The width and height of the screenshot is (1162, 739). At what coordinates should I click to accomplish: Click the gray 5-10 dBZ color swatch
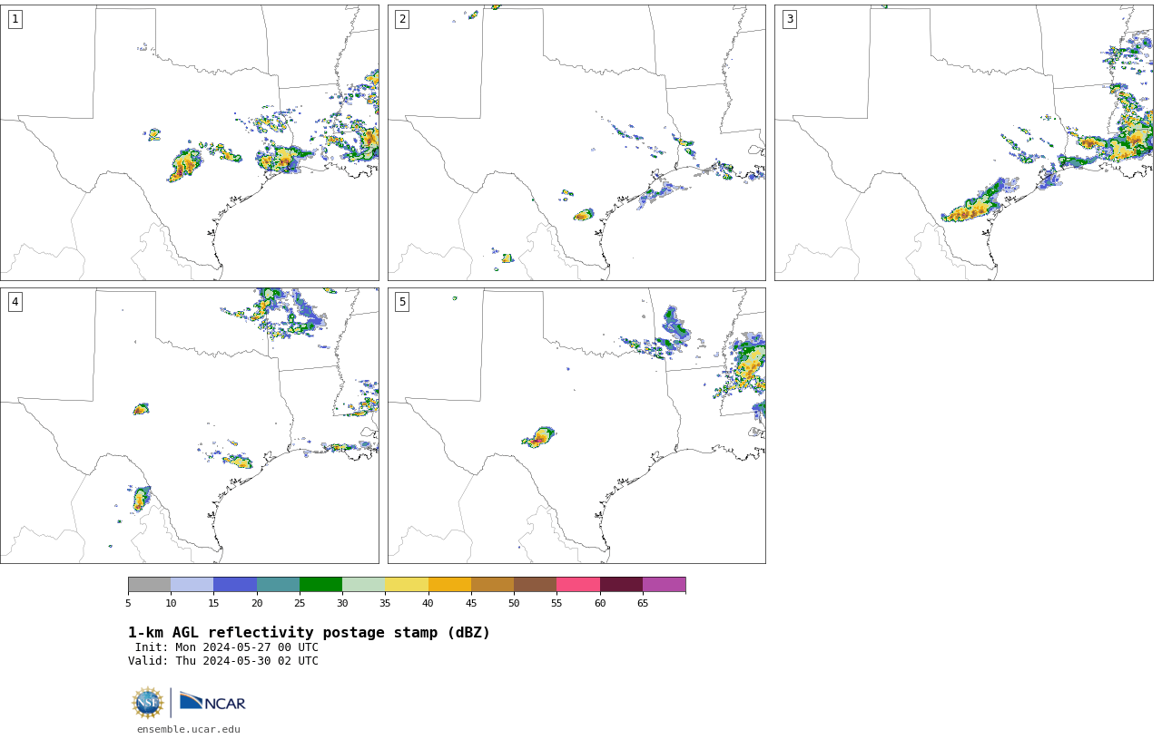149,584
